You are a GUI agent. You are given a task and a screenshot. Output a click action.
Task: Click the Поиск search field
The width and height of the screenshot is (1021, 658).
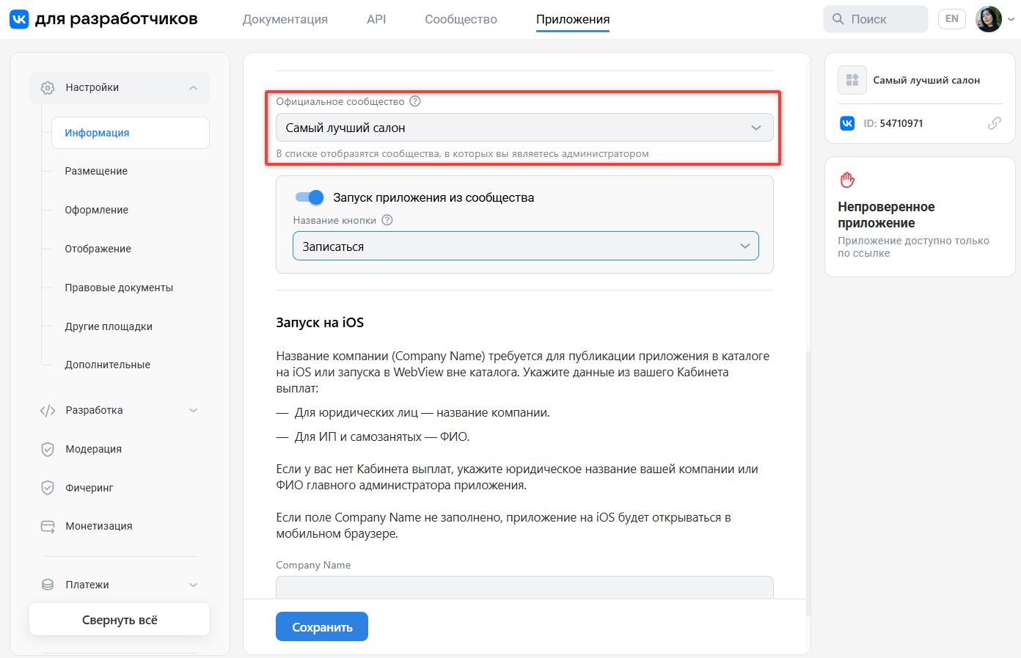coord(876,19)
